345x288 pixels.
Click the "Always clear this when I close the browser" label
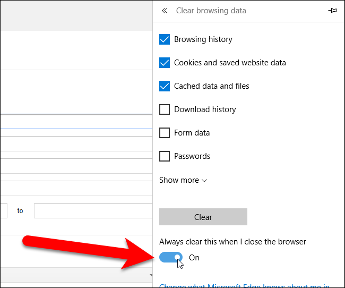pos(232,242)
